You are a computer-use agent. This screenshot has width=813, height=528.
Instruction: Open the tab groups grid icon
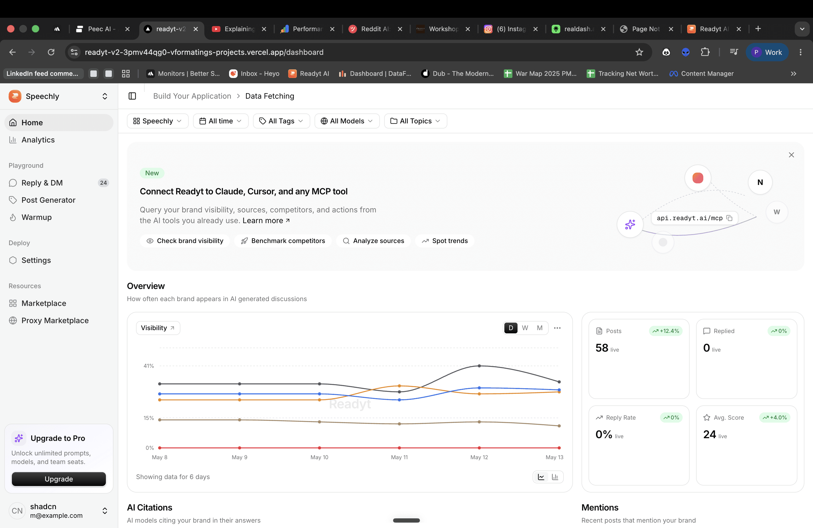(126, 73)
